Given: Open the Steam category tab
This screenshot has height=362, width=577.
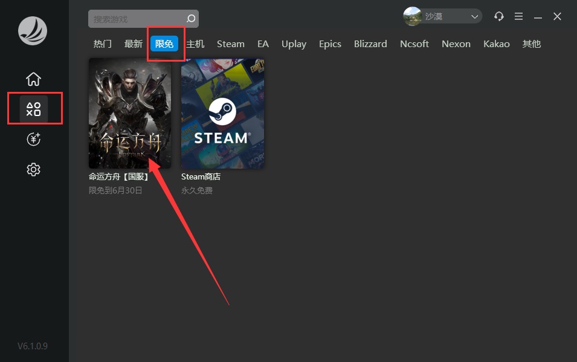Looking at the screenshot, I should point(231,44).
